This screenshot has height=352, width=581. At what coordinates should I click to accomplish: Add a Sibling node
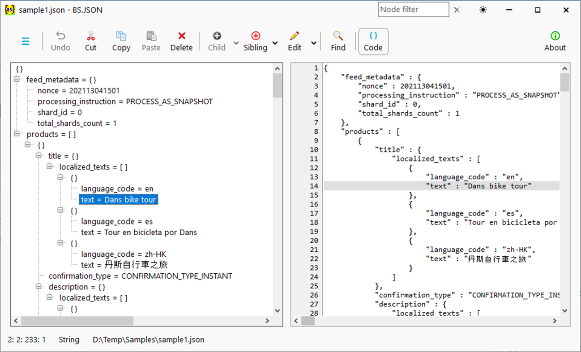point(256,42)
